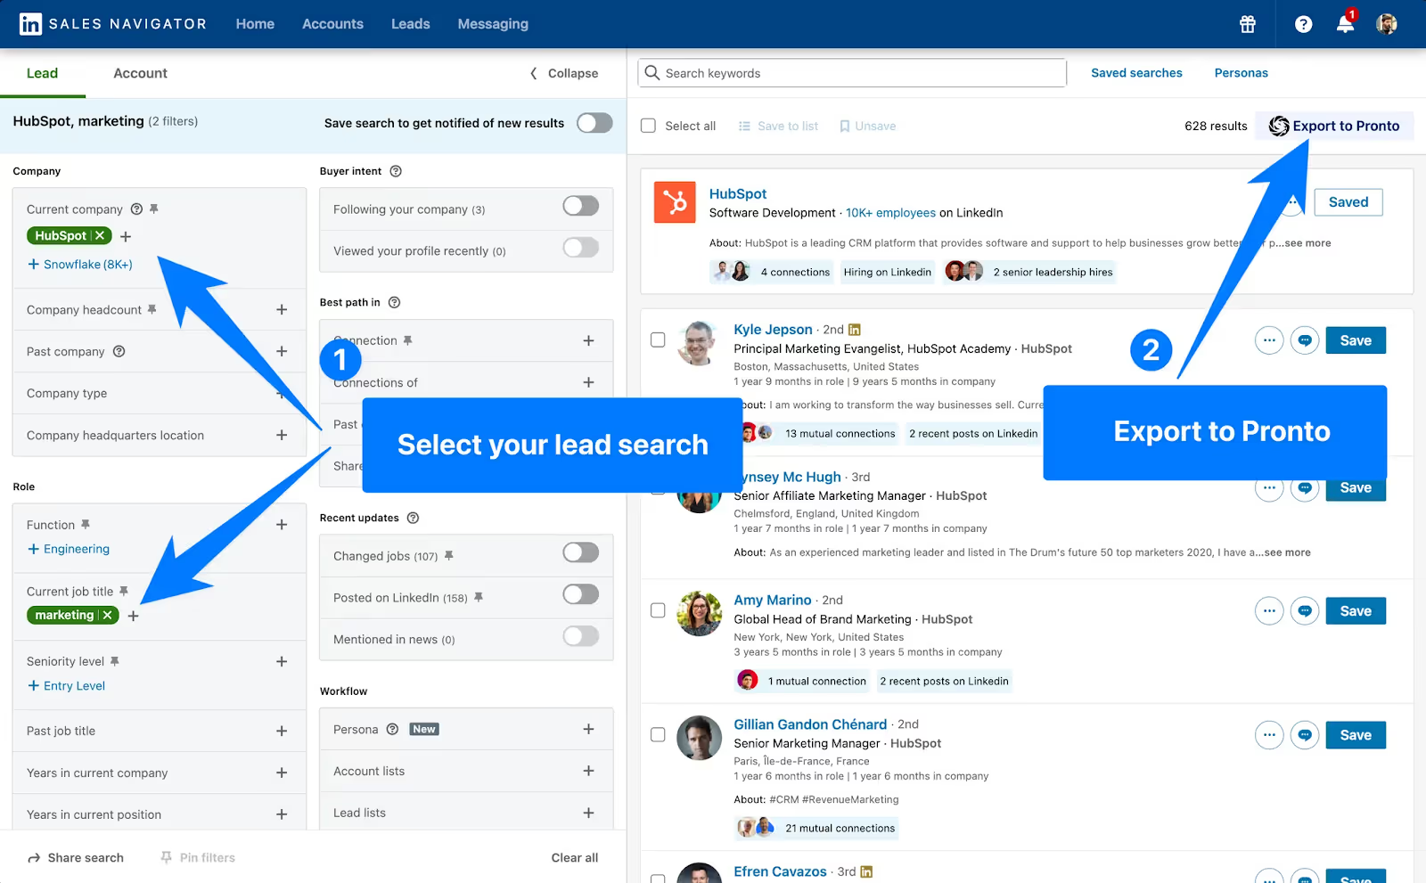Expand the Seniority level filter

point(282,661)
